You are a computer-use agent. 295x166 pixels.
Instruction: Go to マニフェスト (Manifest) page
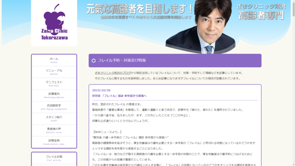click(54, 83)
